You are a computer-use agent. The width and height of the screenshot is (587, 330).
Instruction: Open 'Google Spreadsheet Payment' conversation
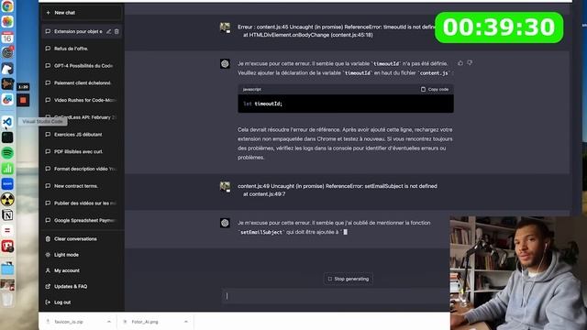click(82, 220)
